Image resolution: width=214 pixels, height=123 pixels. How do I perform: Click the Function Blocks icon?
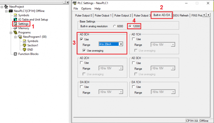click(15, 54)
